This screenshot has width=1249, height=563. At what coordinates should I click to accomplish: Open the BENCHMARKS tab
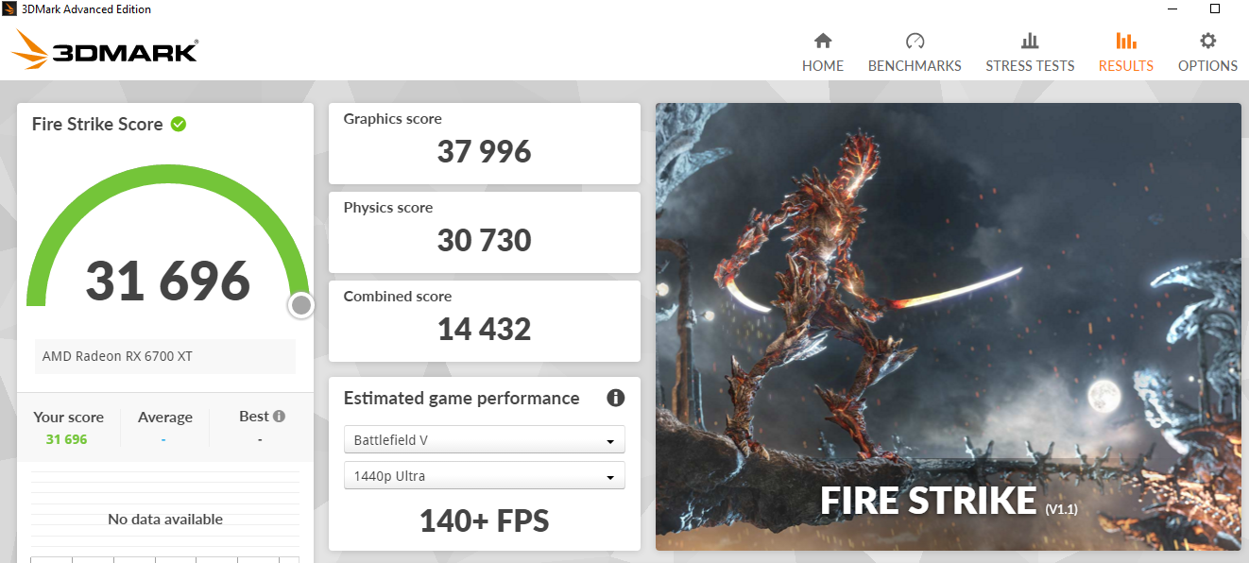915,53
